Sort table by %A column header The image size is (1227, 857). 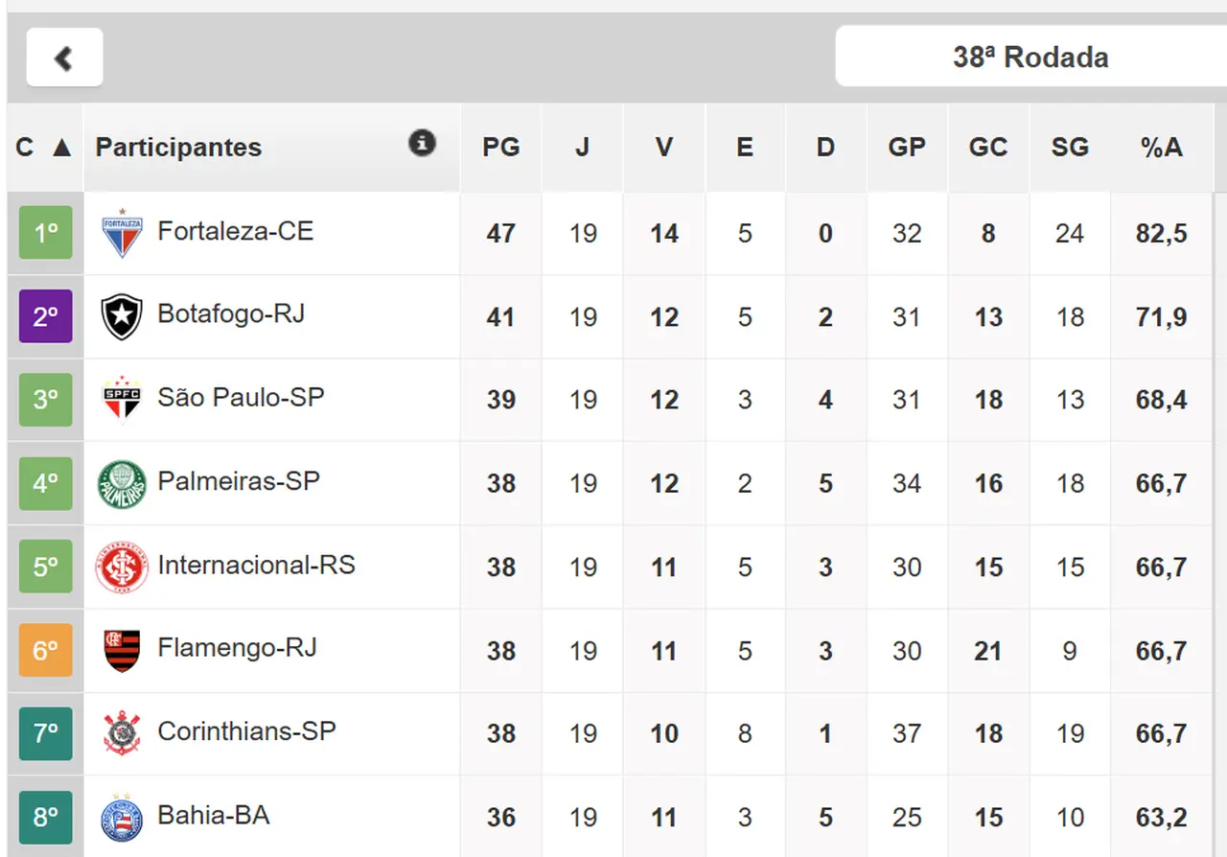(1161, 148)
